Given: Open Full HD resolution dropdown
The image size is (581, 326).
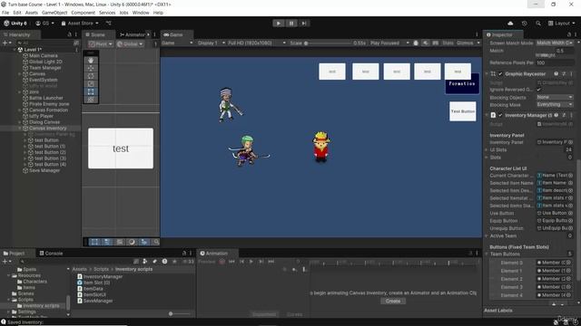Looking at the screenshot, I should click(256, 43).
